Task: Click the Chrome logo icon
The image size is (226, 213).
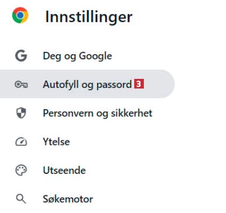Action: tap(20, 15)
